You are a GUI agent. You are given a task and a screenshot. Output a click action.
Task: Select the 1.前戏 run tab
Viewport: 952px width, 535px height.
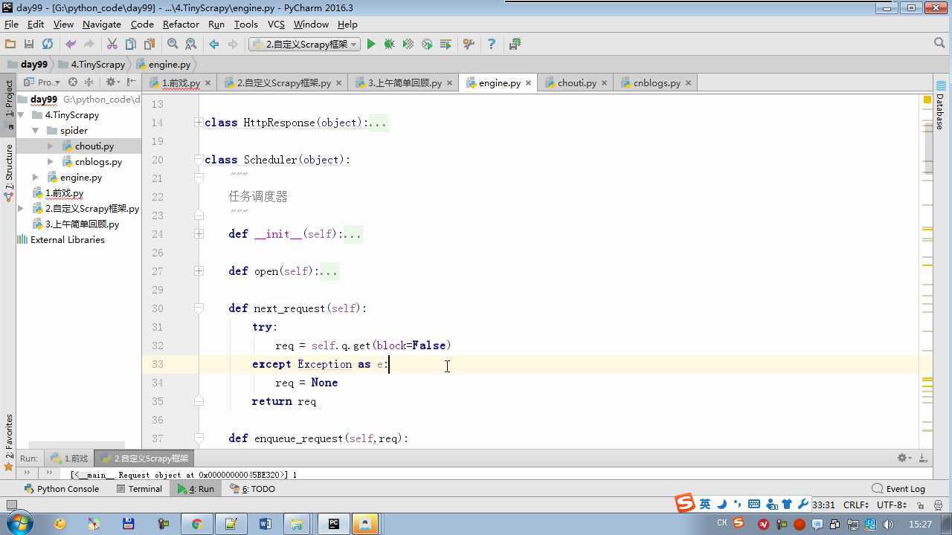[x=69, y=458]
